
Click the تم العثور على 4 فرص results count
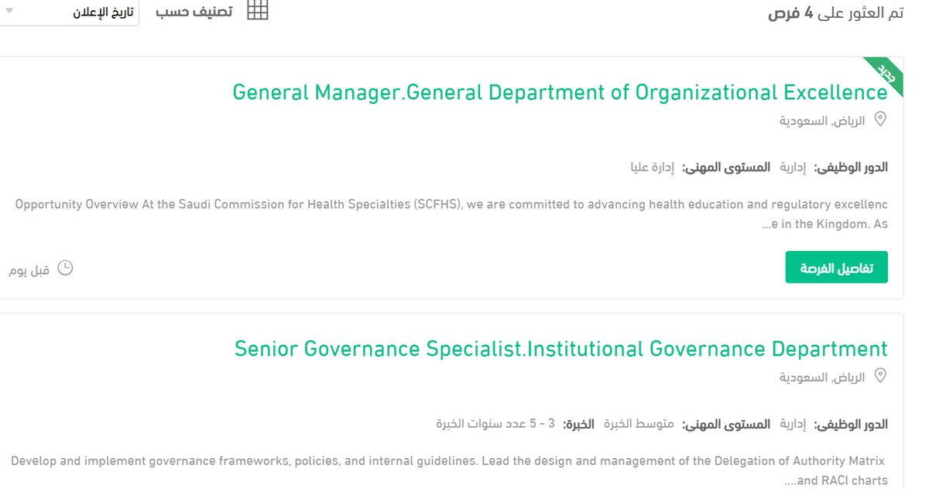[x=836, y=14]
